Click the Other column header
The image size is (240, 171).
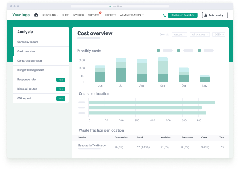pyautogui.click(x=204, y=138)
